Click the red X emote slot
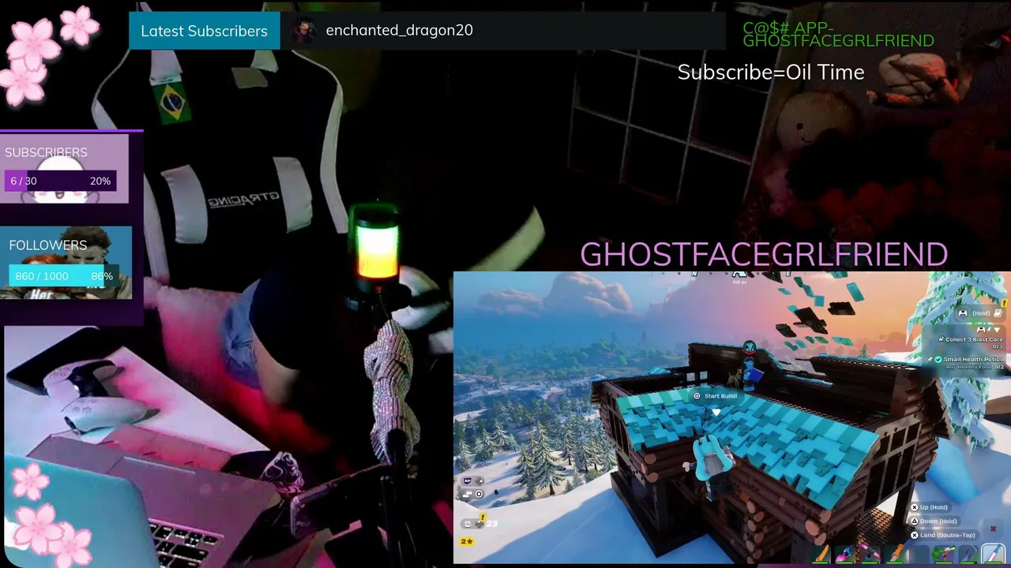The width and height of the screenshot is (1011, 568). pos(993,529)
